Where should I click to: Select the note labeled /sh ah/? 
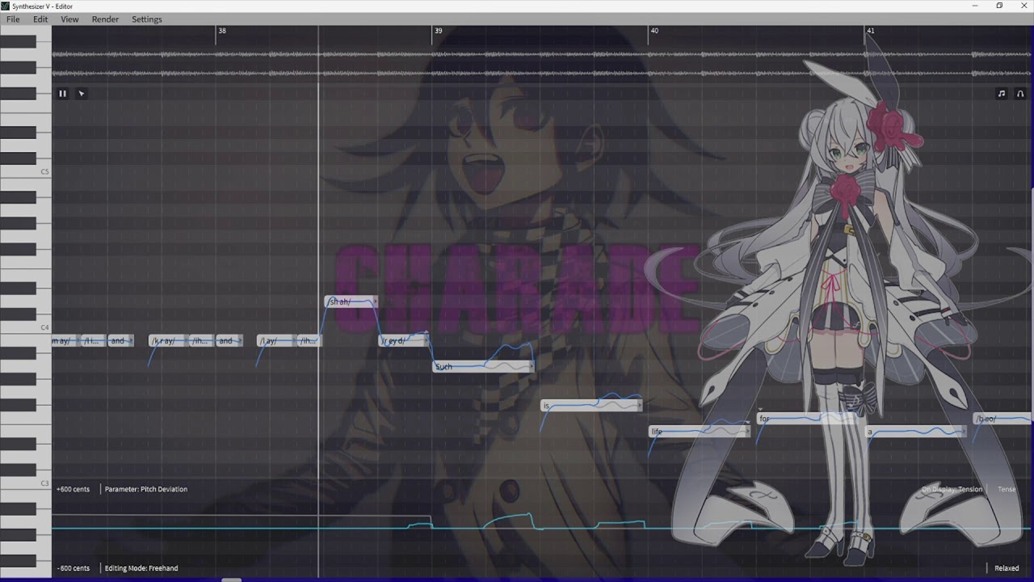coord(351,302)
